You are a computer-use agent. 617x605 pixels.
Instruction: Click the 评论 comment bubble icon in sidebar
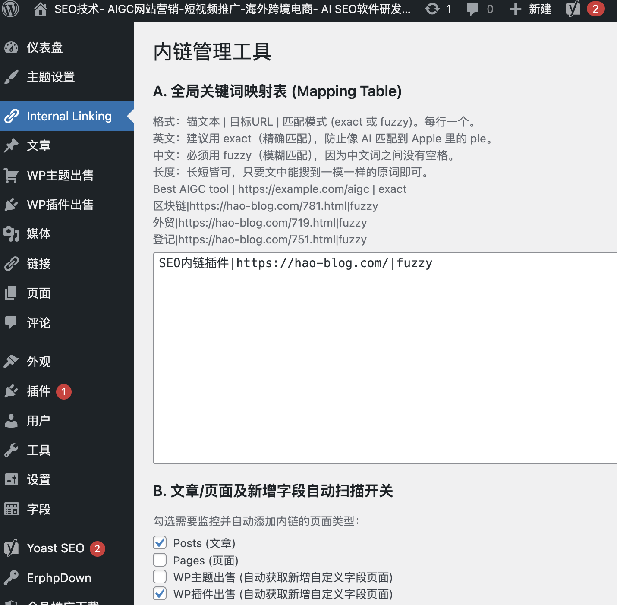(11, 323)
